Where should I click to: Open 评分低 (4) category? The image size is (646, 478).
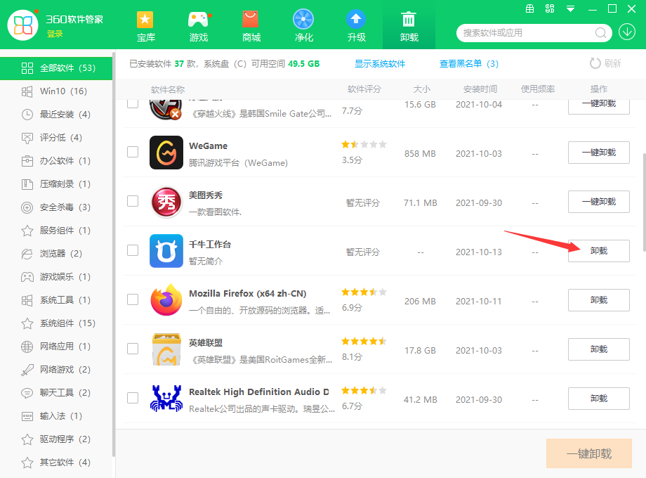click(x=56, y=137)
